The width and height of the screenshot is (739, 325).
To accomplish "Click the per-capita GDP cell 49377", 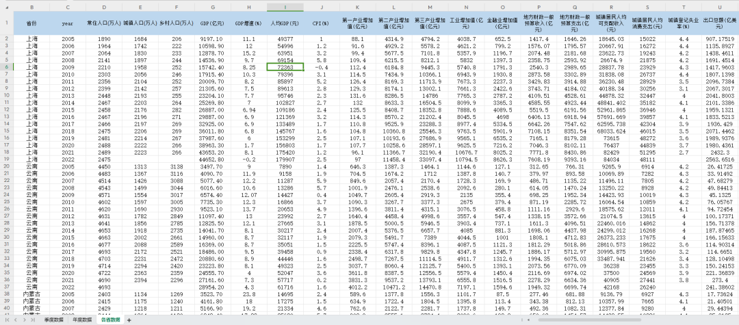I will [x=285, y=38].
